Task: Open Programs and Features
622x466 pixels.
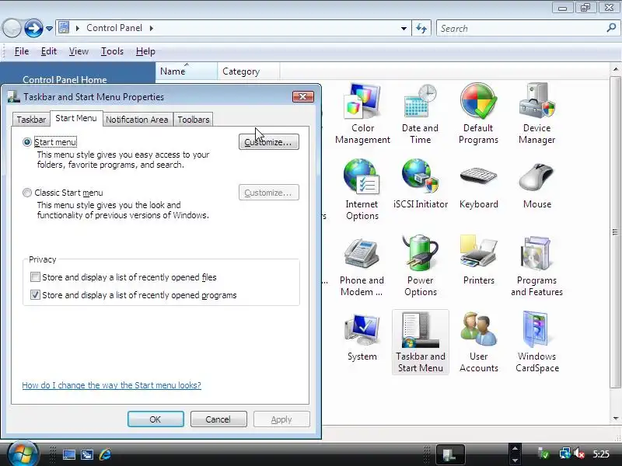Action: tap(536, 266)
